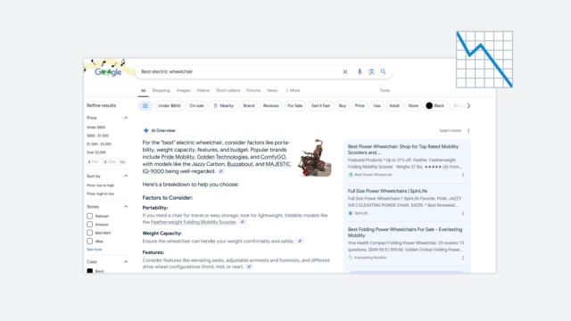This screenshot has height=321, width=571.
Task: Click the blue magnifying glass search icon
Action: click(383, 71)
